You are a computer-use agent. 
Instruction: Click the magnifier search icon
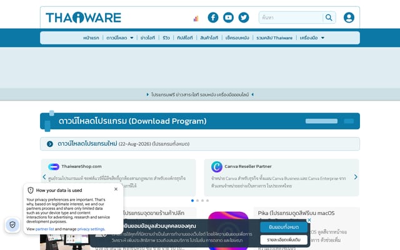(329, 17)
